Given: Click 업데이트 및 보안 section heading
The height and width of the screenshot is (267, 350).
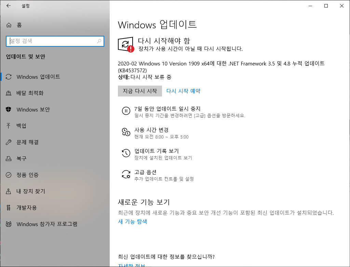Looking at the screenshot, I should 25,57.
